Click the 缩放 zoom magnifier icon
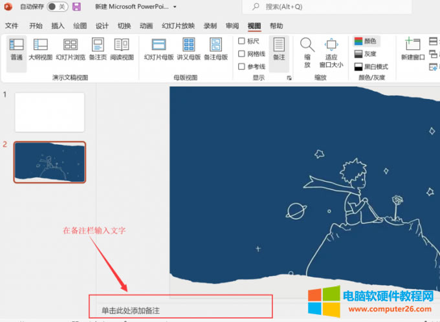 pyautogui.click(x=307, y=52)
